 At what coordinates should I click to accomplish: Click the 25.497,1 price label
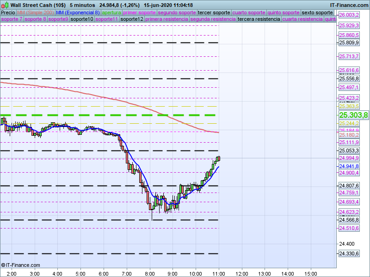(x=349, y=87)
